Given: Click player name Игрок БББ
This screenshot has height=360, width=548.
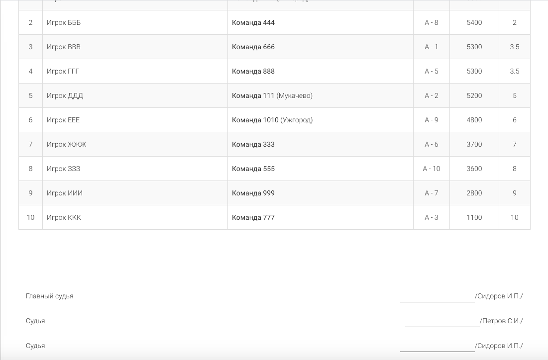Looking at the screenshot, I should click(64, 23).
